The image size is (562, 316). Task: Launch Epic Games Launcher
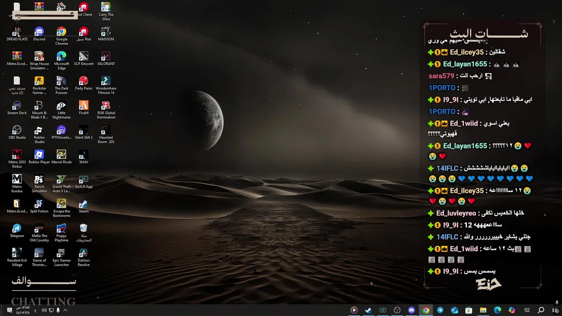[61, 258]
